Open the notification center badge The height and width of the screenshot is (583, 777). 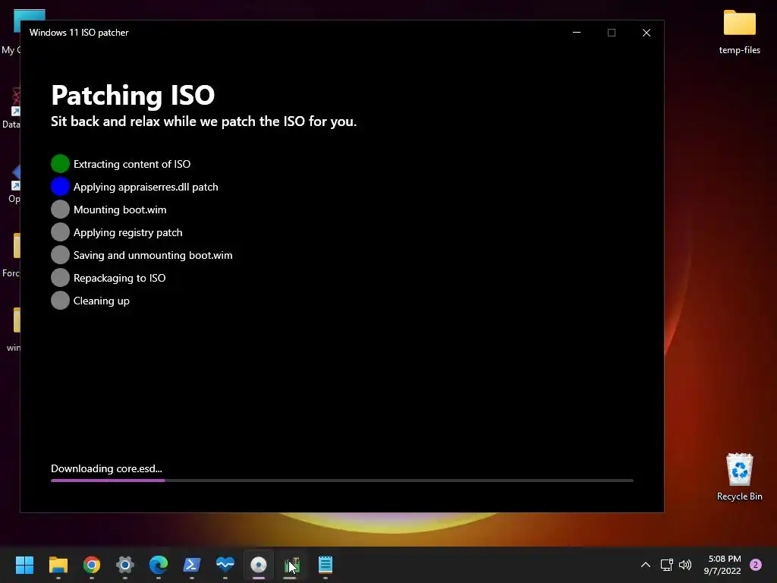(x=756, y=565)
